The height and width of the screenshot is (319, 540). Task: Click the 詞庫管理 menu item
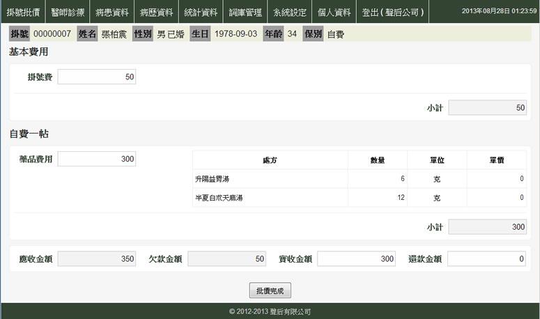click(245, 12)
